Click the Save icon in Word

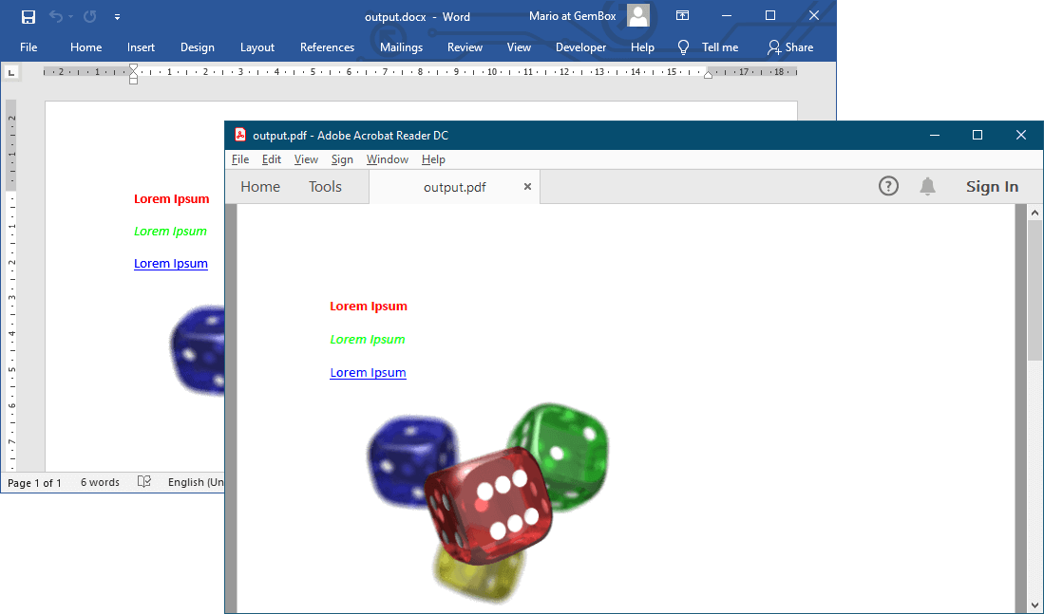(28, 16)
